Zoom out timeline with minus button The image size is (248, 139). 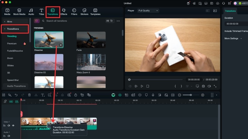pos(179,95)
